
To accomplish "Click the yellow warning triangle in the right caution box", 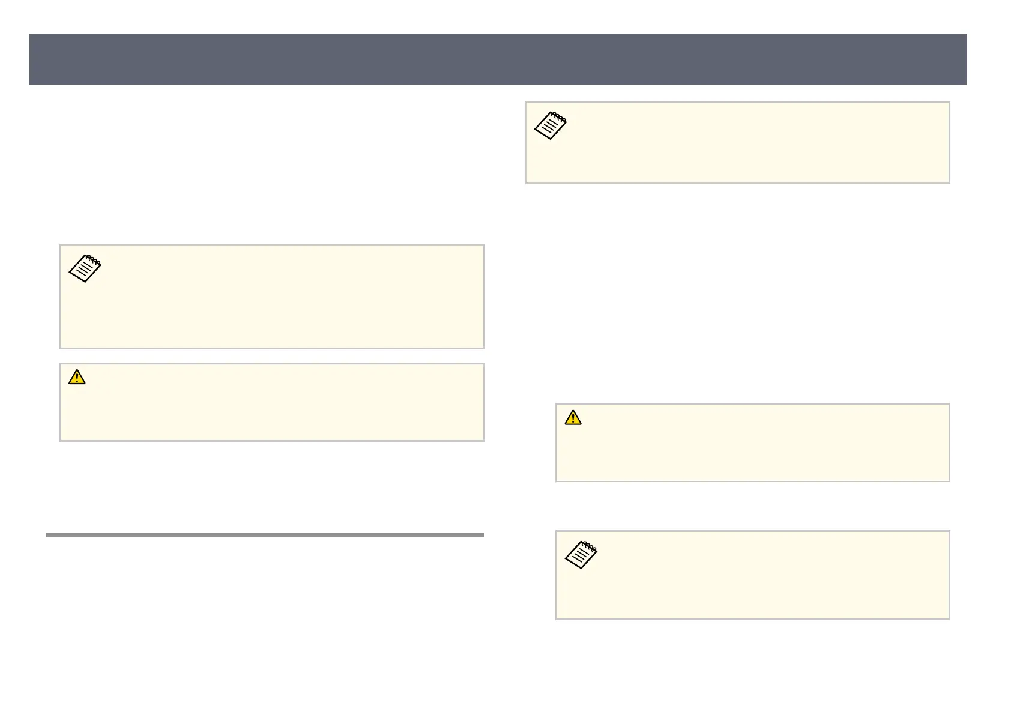I will (573, 418).
